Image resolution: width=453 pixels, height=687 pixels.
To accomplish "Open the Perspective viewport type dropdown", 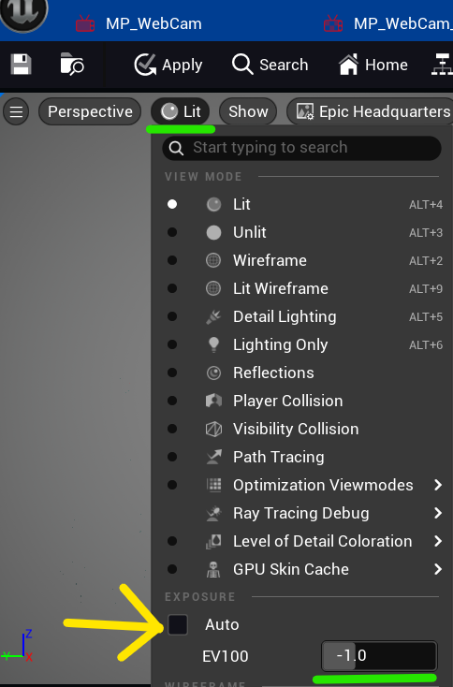I will [x=90, y=111].
